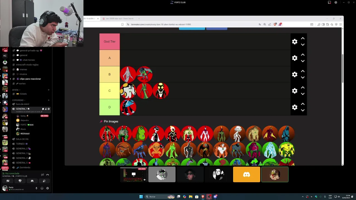The image size is (356, 200).
Task: Collapse the COMUNIDAD category
Action: point(19,100)
